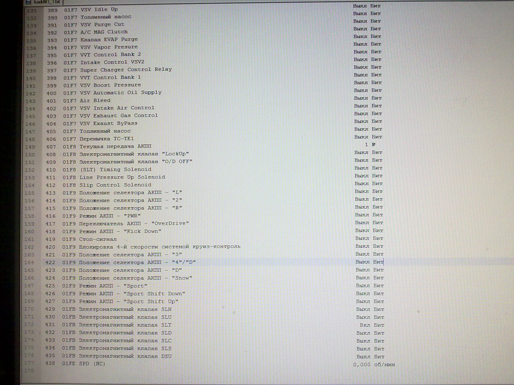Click the 'Super Charger Control Relay' line
Image resolution: width=514 pixels, height=385 pixels.
tap(126, 70)
